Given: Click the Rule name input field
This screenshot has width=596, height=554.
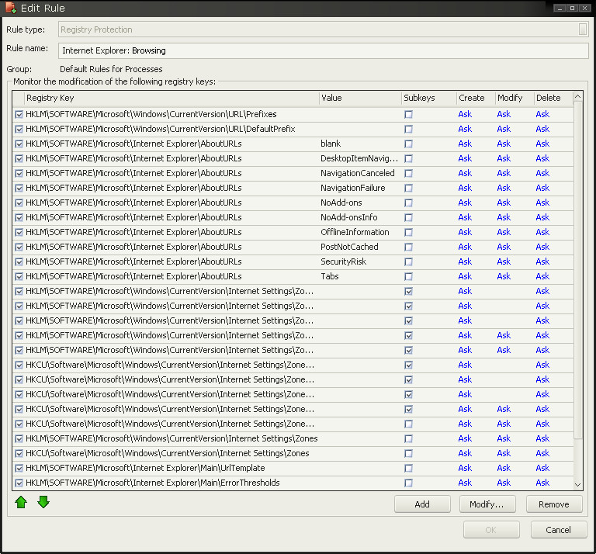Looking at the screenshot, I should (323, 50).
